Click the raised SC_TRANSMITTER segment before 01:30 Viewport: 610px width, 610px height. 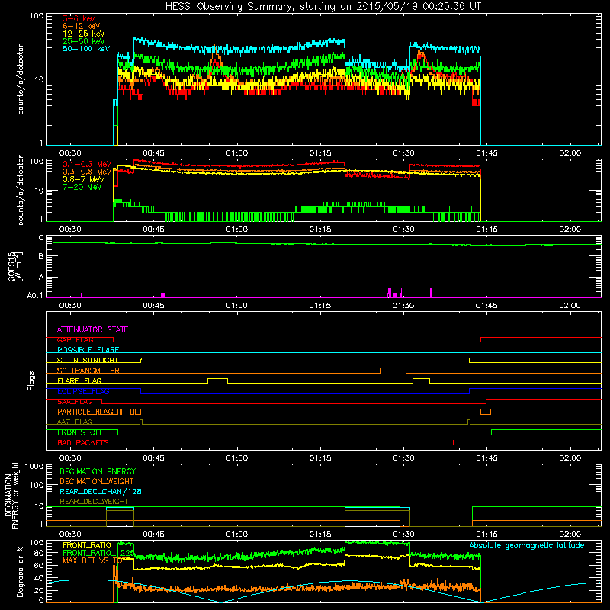click(393, 368)
